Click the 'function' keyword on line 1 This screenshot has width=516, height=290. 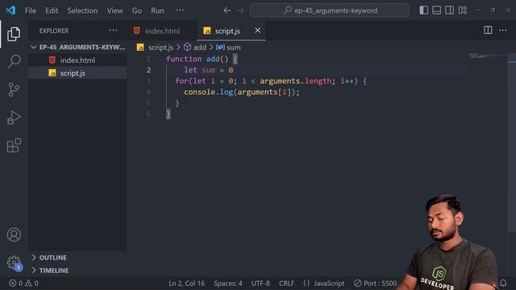pos(184,59)
